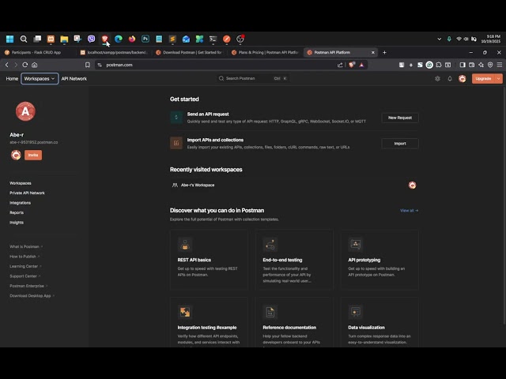Open Workspaces in left sidebar
The image size is (506, 379).
pos(21,183)
